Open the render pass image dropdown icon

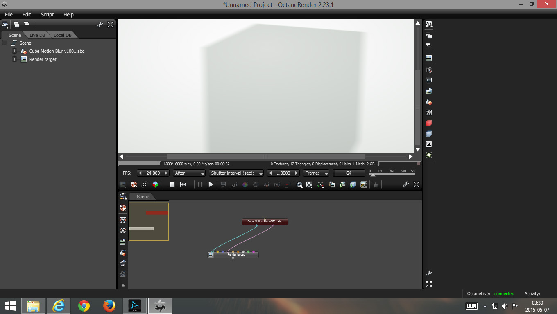122,184
